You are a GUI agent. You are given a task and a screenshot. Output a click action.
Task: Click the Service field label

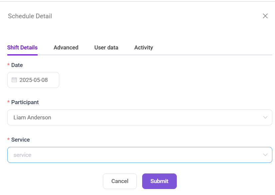point(21,140)
